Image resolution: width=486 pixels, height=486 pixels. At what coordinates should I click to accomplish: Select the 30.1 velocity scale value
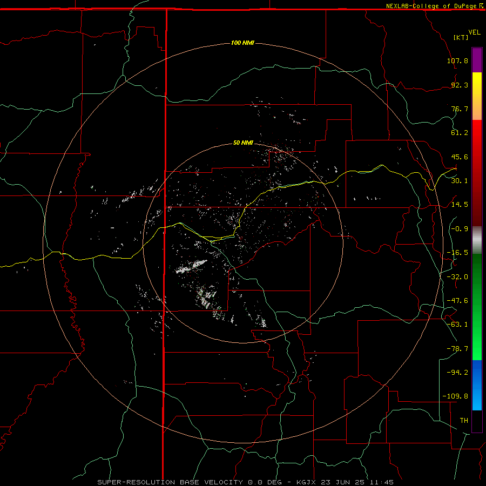(x=460, y=181)
